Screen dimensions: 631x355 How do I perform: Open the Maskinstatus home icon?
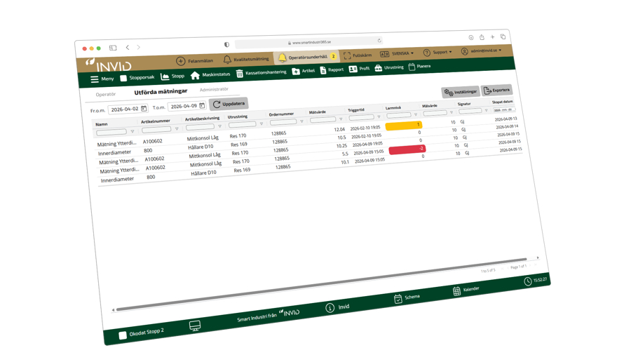pos(195,76)
